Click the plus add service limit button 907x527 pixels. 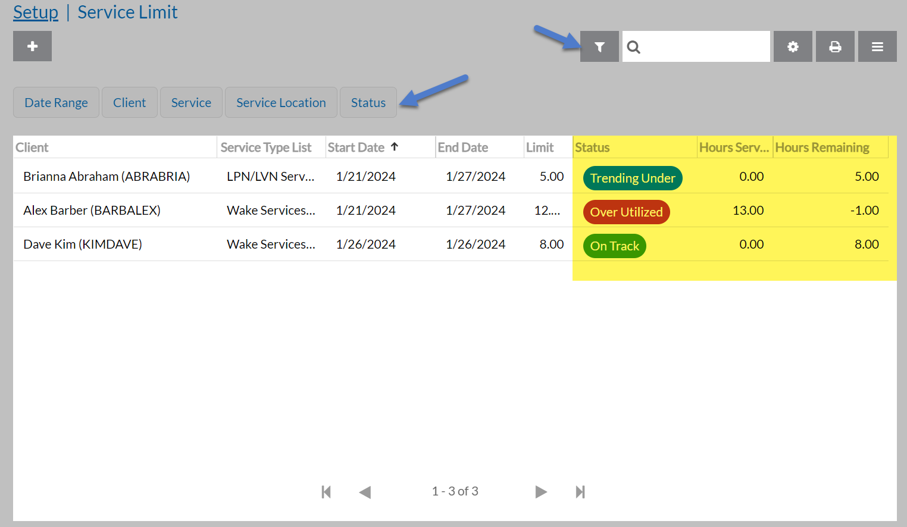[x=32, y=46]
